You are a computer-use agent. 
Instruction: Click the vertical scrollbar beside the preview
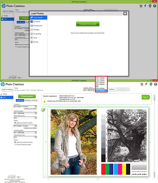tap(154, 136)
